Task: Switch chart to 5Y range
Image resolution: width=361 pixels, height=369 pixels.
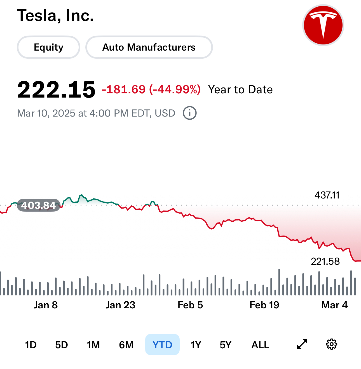Action: tap(226, 345)
